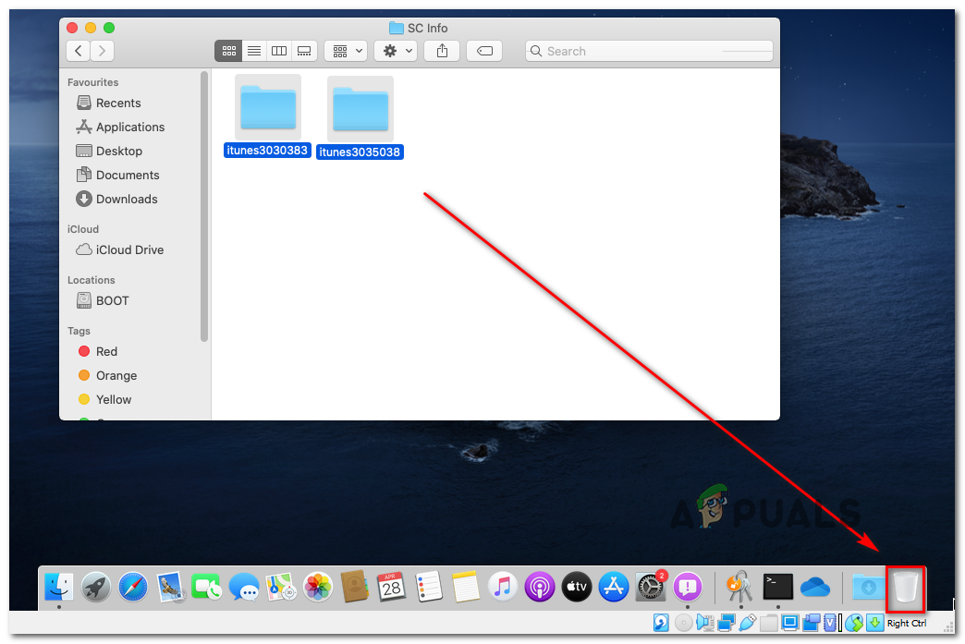
Task: Open Desktop in sidebar
Action: pos(109,151)
